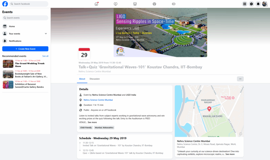Viewport: 270px width, 160px height.
Task: Open the account profile picture menu
Action: [x=265, y=4]
